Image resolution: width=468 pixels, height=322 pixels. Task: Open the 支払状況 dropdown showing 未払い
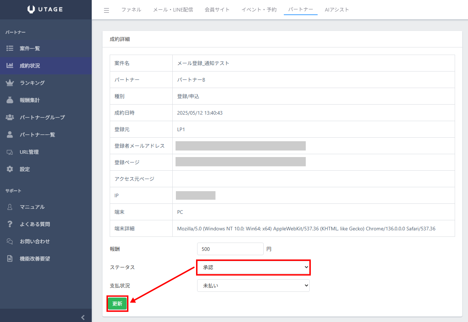[x=253, y=286]
